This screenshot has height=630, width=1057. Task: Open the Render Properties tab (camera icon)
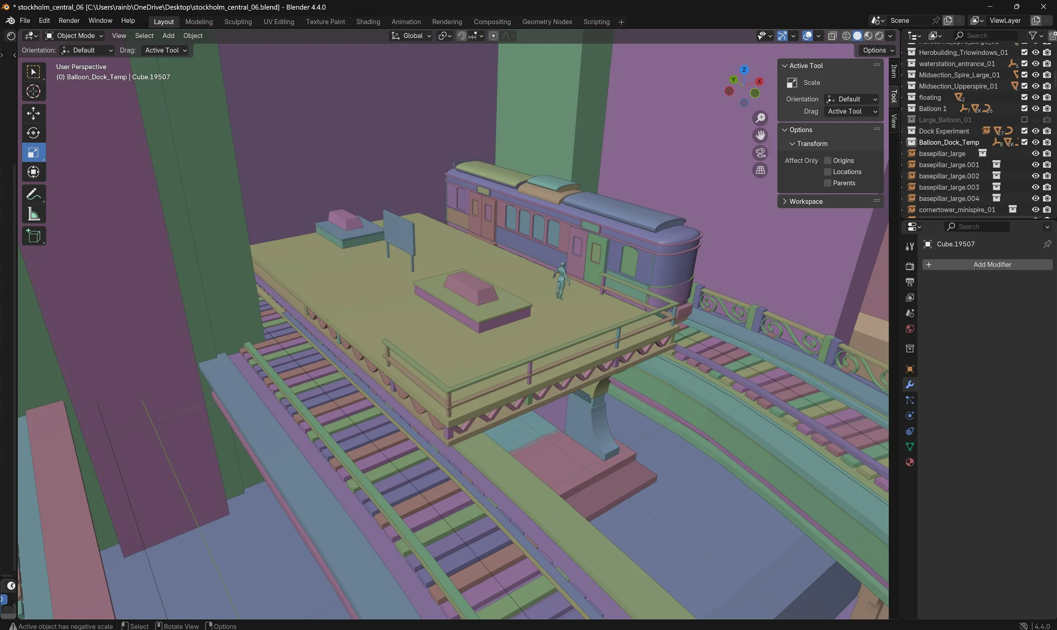tap(909, 266)
